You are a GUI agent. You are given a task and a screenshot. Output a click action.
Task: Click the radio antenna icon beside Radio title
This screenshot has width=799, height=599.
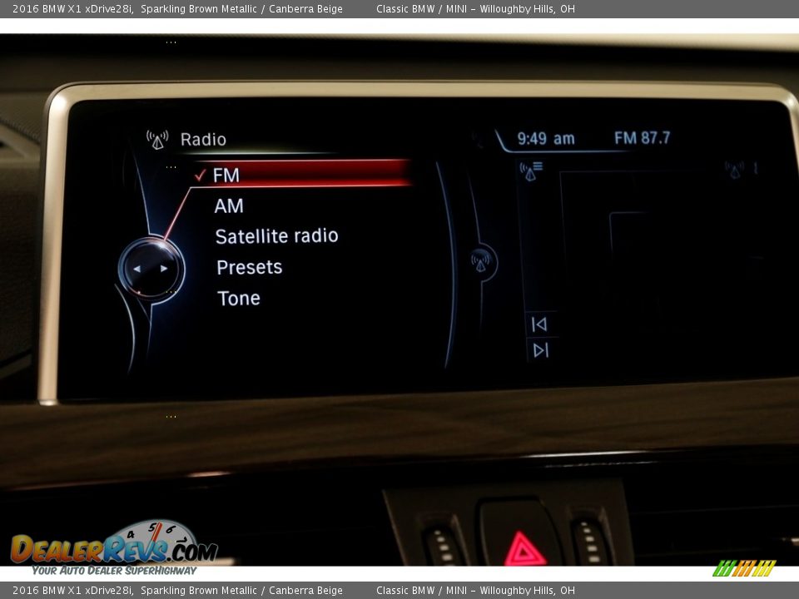pos(157,140)
